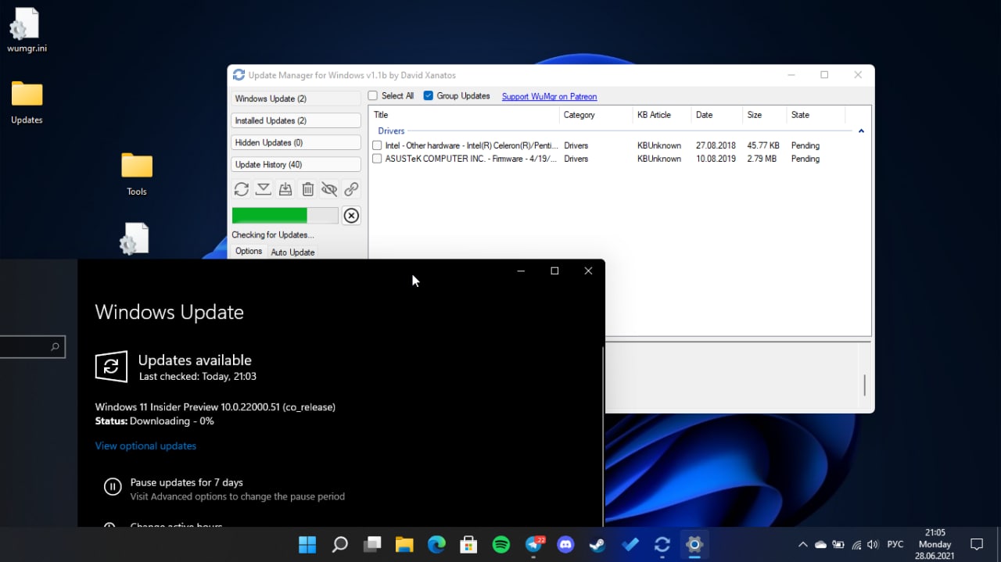Viewport: 1001px width, 562px height.
Task: Click the Hide updates crossed-eye icon
Action: click(329, 189)
